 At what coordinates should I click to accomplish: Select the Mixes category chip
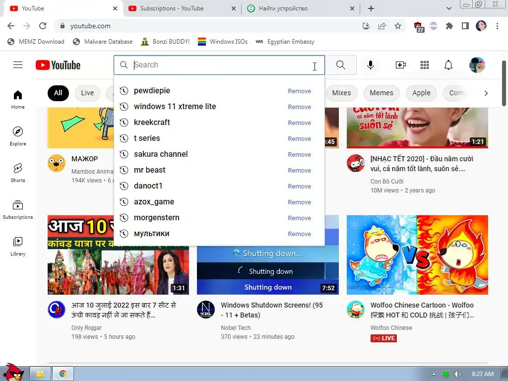[x=341, y=93]
